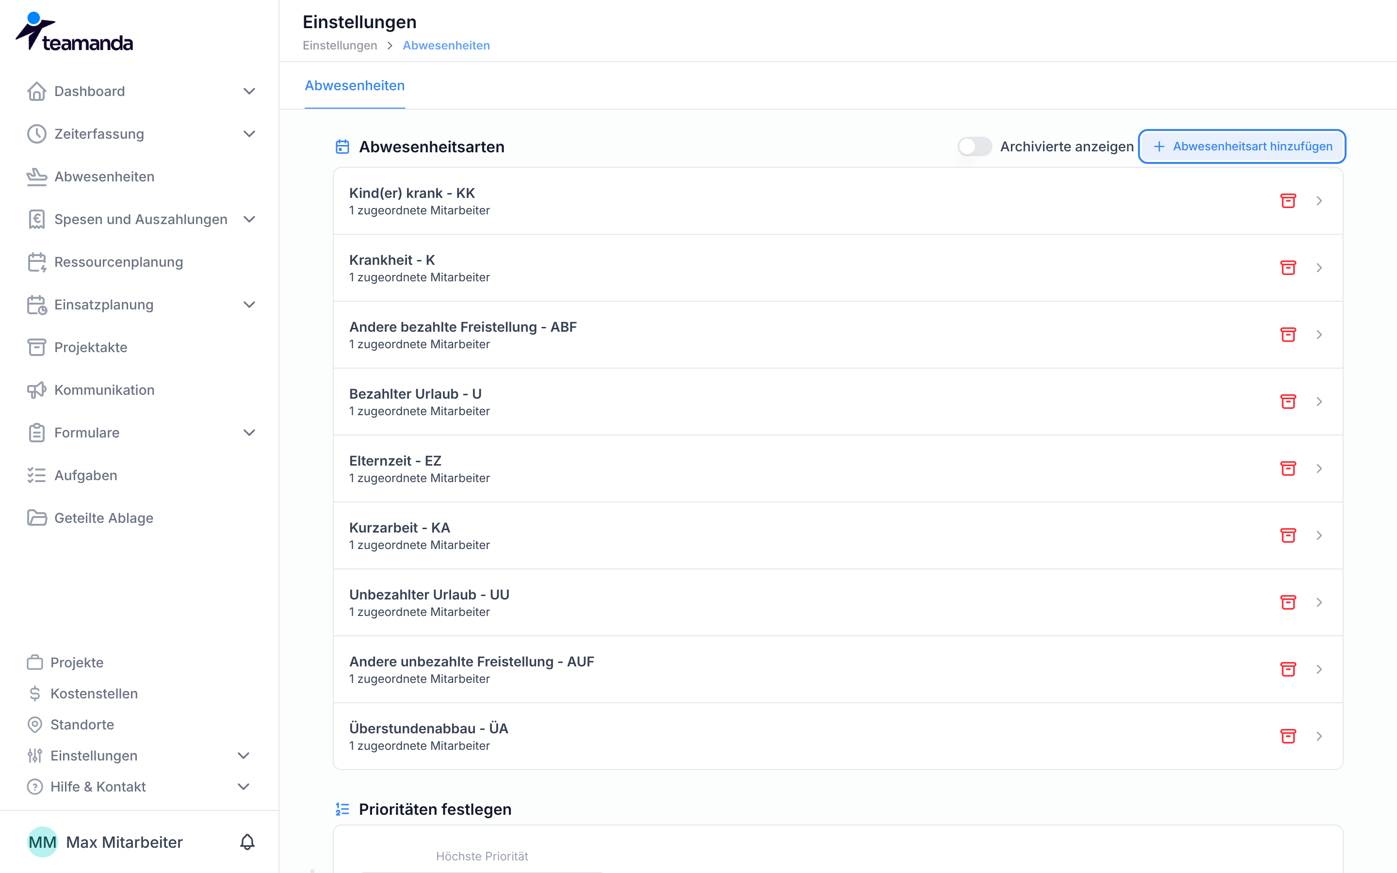The width and height of the screenshot is (1397, 873).
Task: Open the Unbezahlter Urlaub - UU row
Action: tap(838, 603)
